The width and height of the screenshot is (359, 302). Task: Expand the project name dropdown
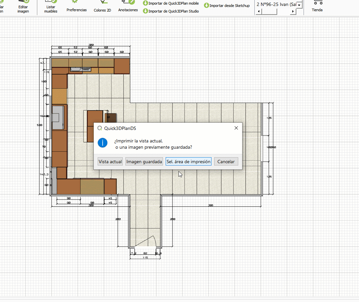299,5
